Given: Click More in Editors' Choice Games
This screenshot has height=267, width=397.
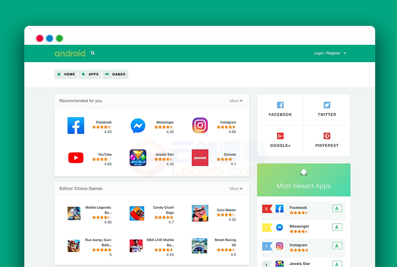Looking at the screenshot, I should coord(236,188).
